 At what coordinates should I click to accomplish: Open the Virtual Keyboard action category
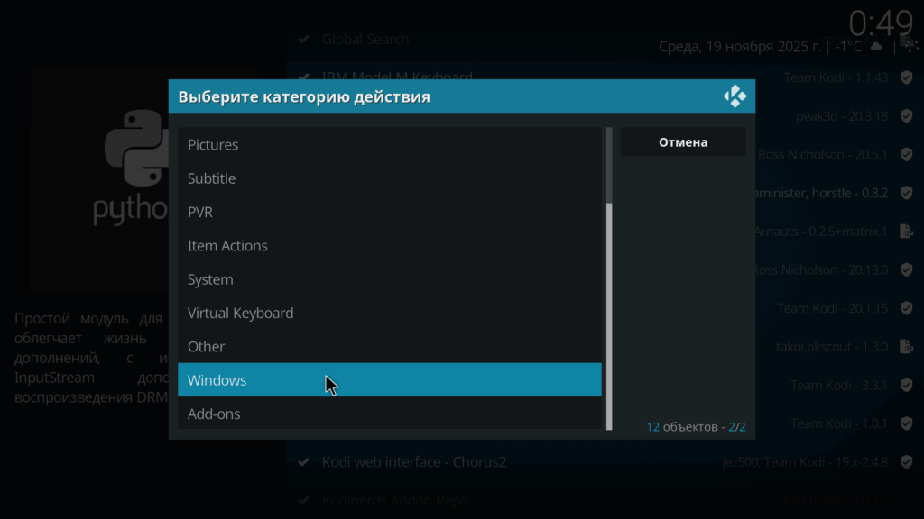(389, 314)
